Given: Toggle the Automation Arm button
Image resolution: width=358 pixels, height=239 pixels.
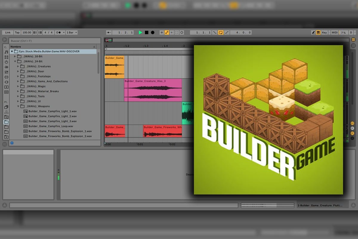Looking at the screenshot, I should [x=167, y=33].
